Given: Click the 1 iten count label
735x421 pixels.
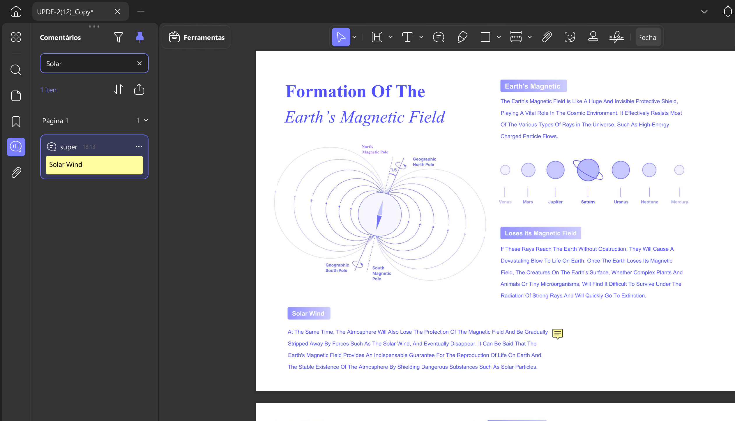Looking at the screenshot, I should tap(48, 90).
